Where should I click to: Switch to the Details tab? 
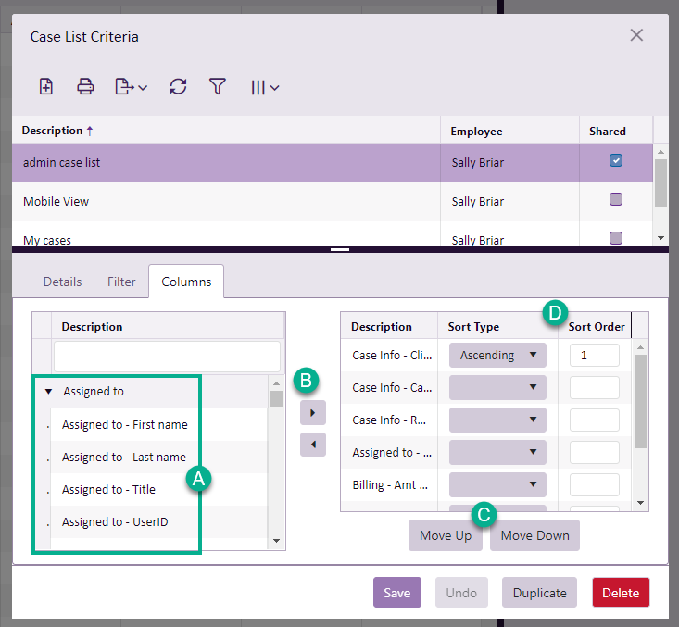tap(62, 282)
